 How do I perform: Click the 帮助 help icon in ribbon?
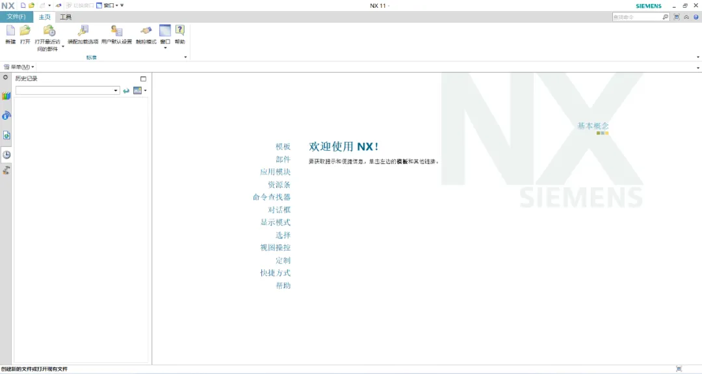point(179,31)
